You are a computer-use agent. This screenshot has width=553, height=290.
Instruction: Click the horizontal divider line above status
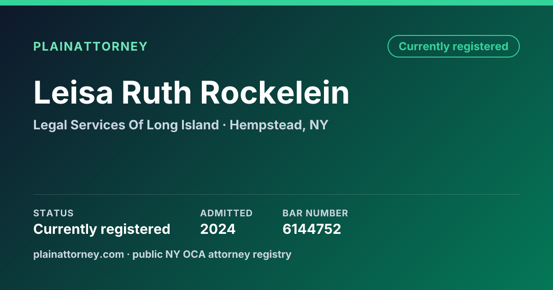276,194
